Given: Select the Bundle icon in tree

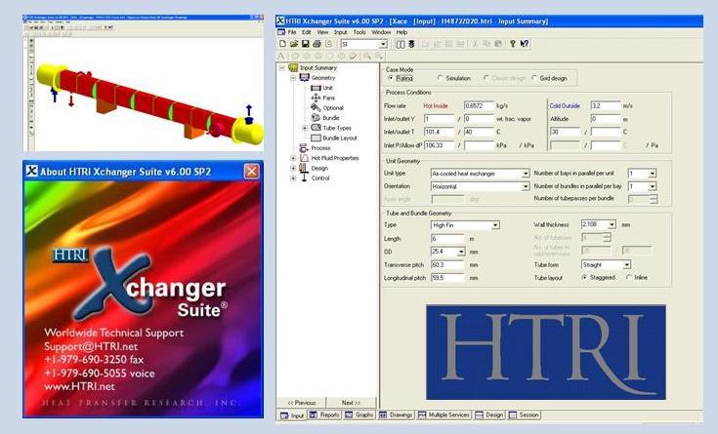Looking at the screenshot, I should coord(316,118).
